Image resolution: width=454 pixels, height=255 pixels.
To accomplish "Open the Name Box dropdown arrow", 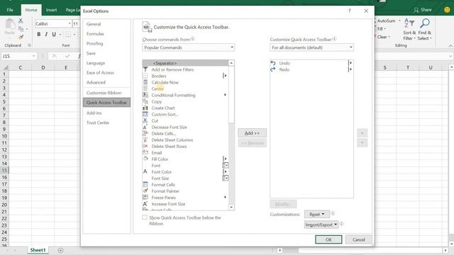I will [33, 56].
